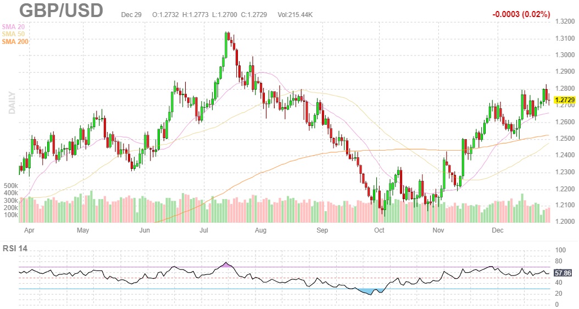The image size is (579, 309).
Task: Click the Nov month axis label
Action: (x=438, y=230)
